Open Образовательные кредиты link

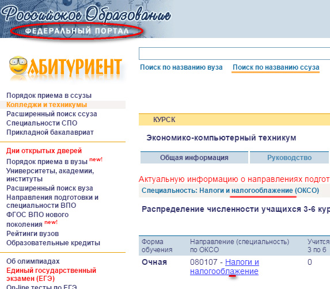coord(53,243)
